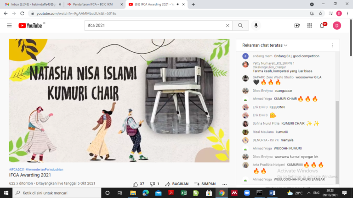Viewport: 353px width, 198px height.
Task: Clear the search box with X icon
Action: coord(227,26)
